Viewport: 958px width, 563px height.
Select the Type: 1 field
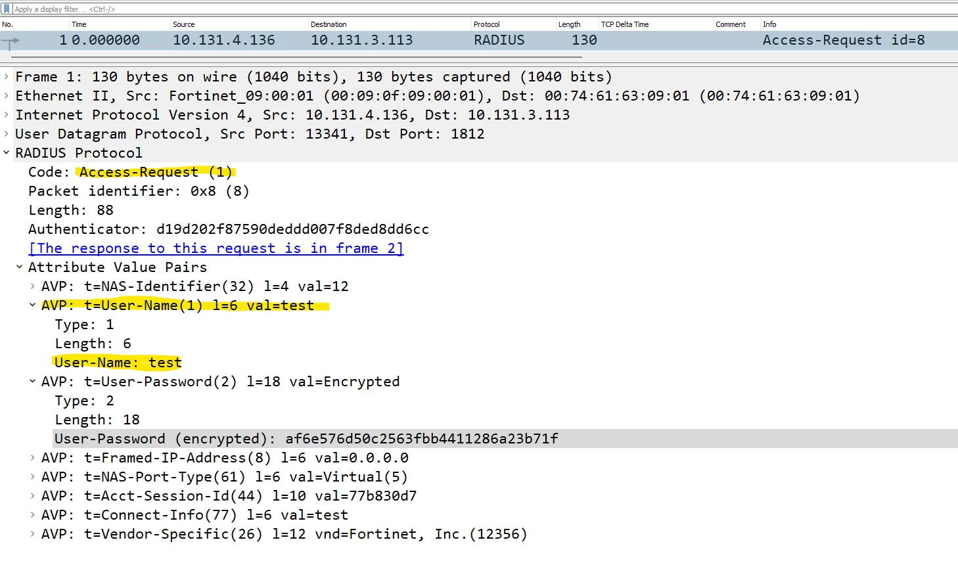point(84,325)
